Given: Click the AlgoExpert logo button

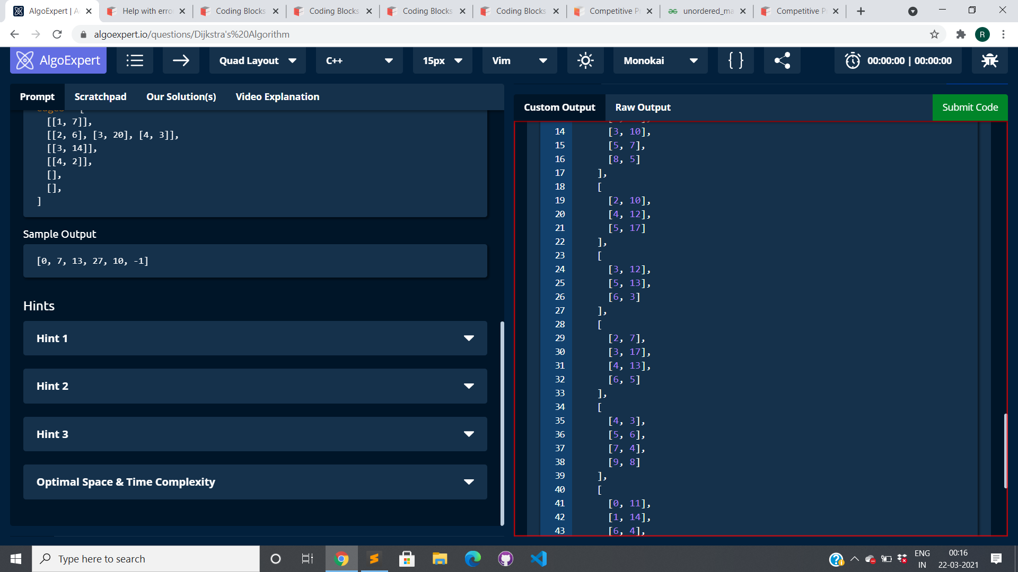Looking at the screenshot, I should [x=58, y=60].
